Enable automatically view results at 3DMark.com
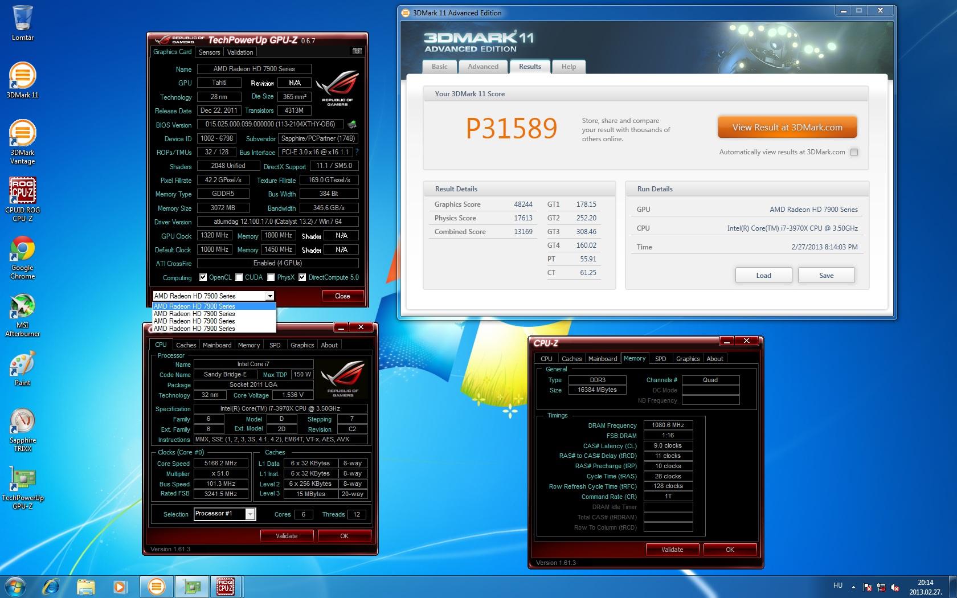The image size is (957, 598). [x=854, y=152]
